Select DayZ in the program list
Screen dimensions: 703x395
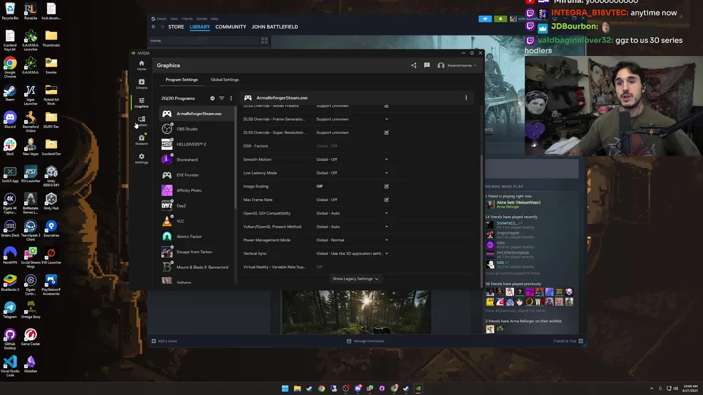(197, 206)
